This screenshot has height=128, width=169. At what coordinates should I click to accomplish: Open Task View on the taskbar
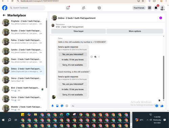tap(16, 120)
